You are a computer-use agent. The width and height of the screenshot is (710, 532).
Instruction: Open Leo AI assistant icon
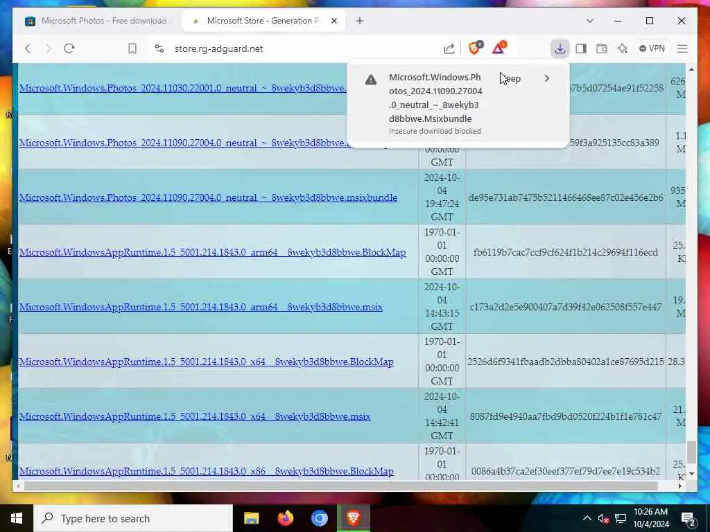tap(623, 48)
